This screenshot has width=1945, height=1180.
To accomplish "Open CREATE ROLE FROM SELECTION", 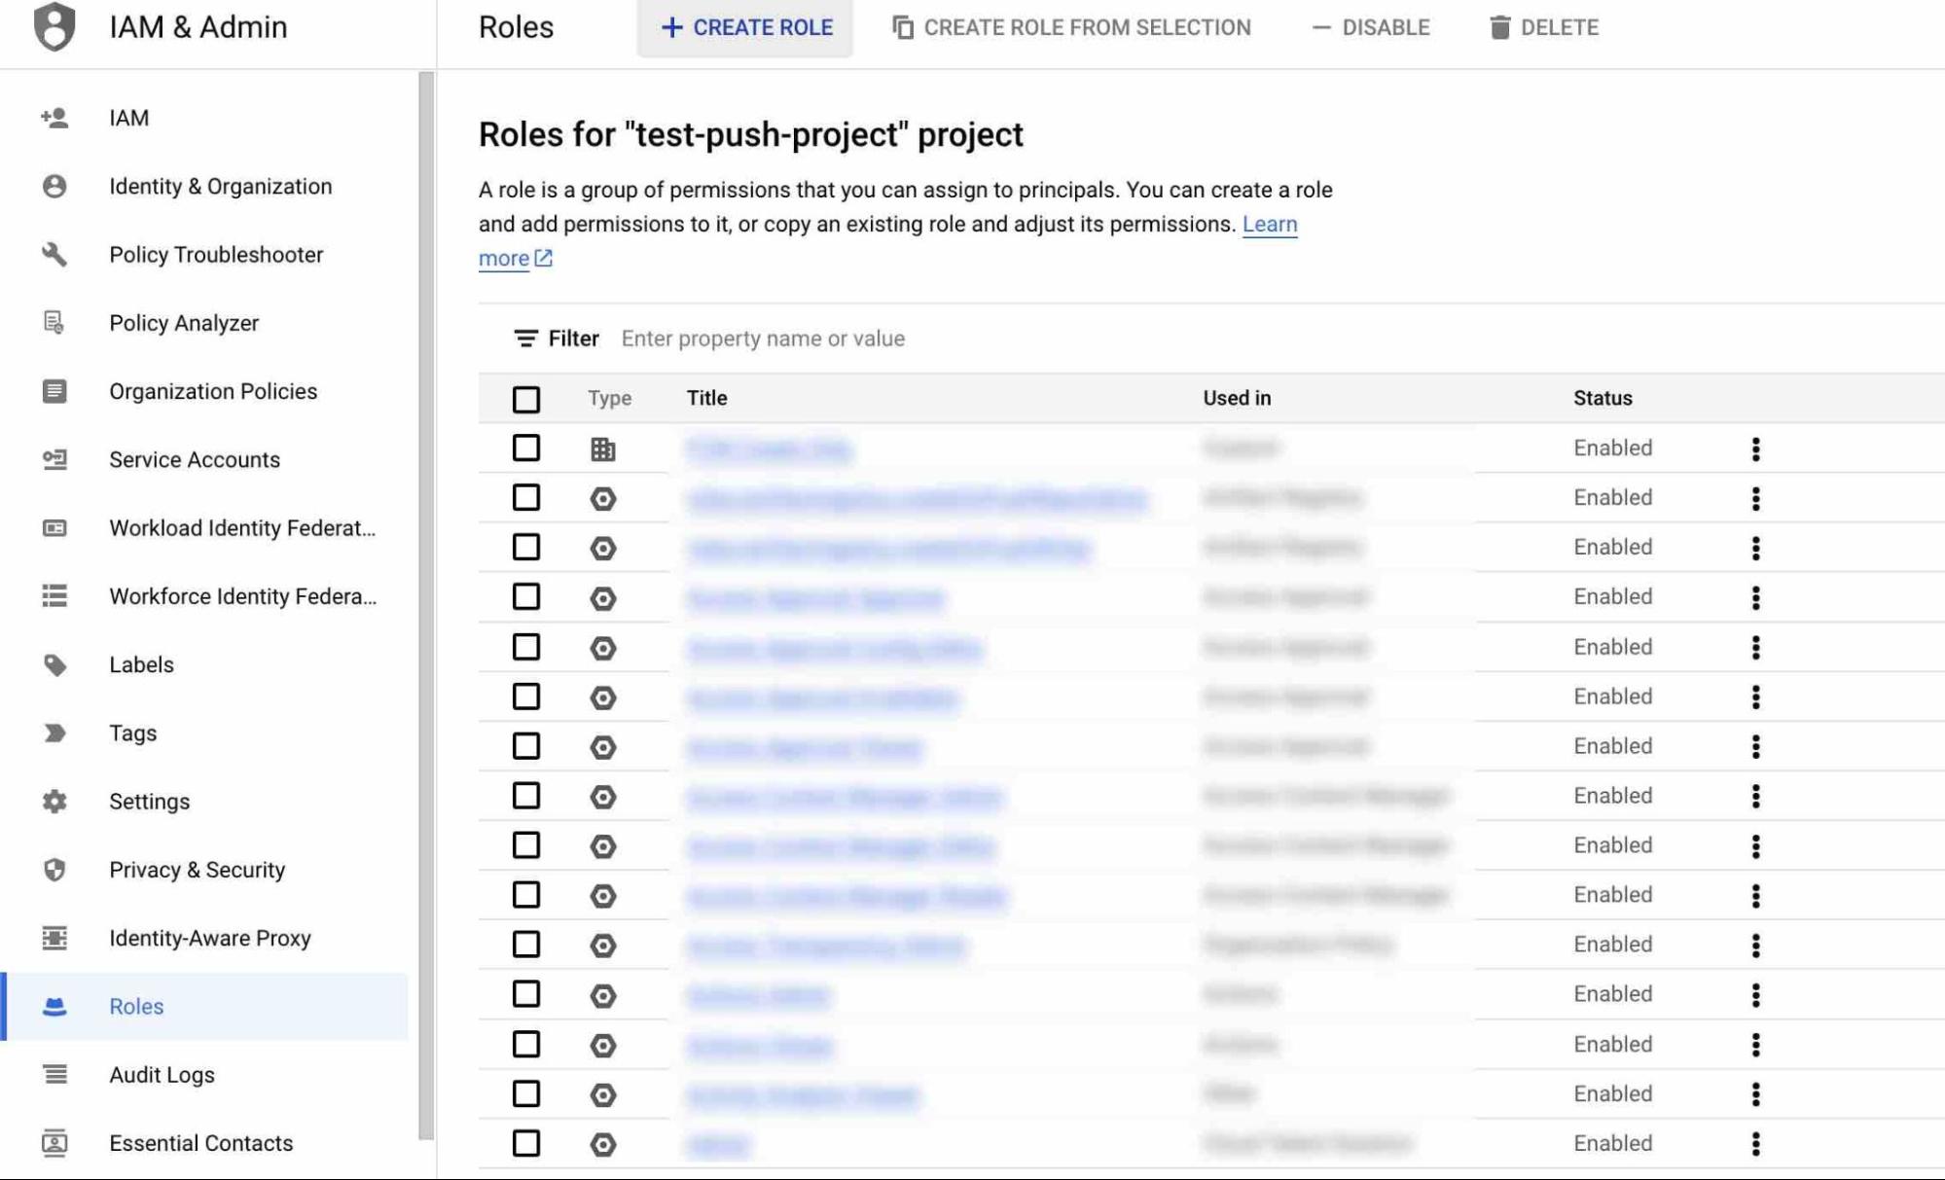I will pyautogui.click(x=1069, y=26).
